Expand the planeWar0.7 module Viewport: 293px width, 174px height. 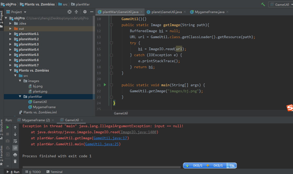(x=10, y=65)
